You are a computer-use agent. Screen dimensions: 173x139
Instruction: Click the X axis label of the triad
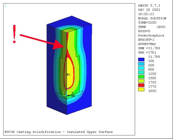click(x=72, y=93)
